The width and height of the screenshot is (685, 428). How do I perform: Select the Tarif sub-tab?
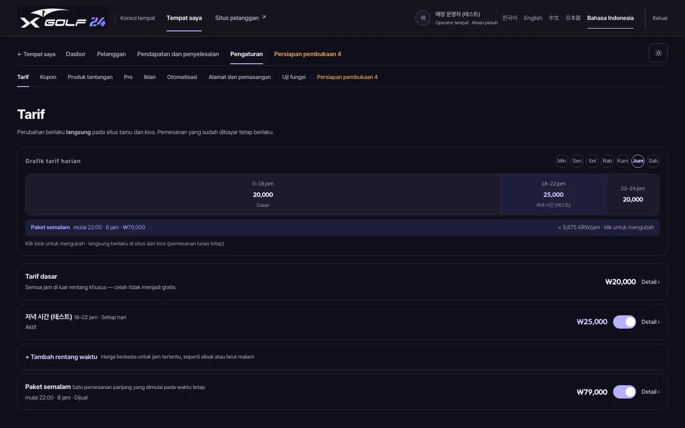point(23,77)
